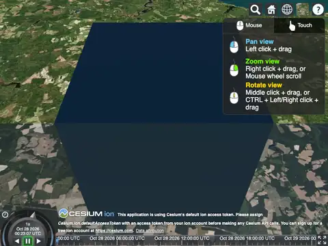328x246 pixels.
Task: Open the base layer imagery picker
Action: pos(303,10)
